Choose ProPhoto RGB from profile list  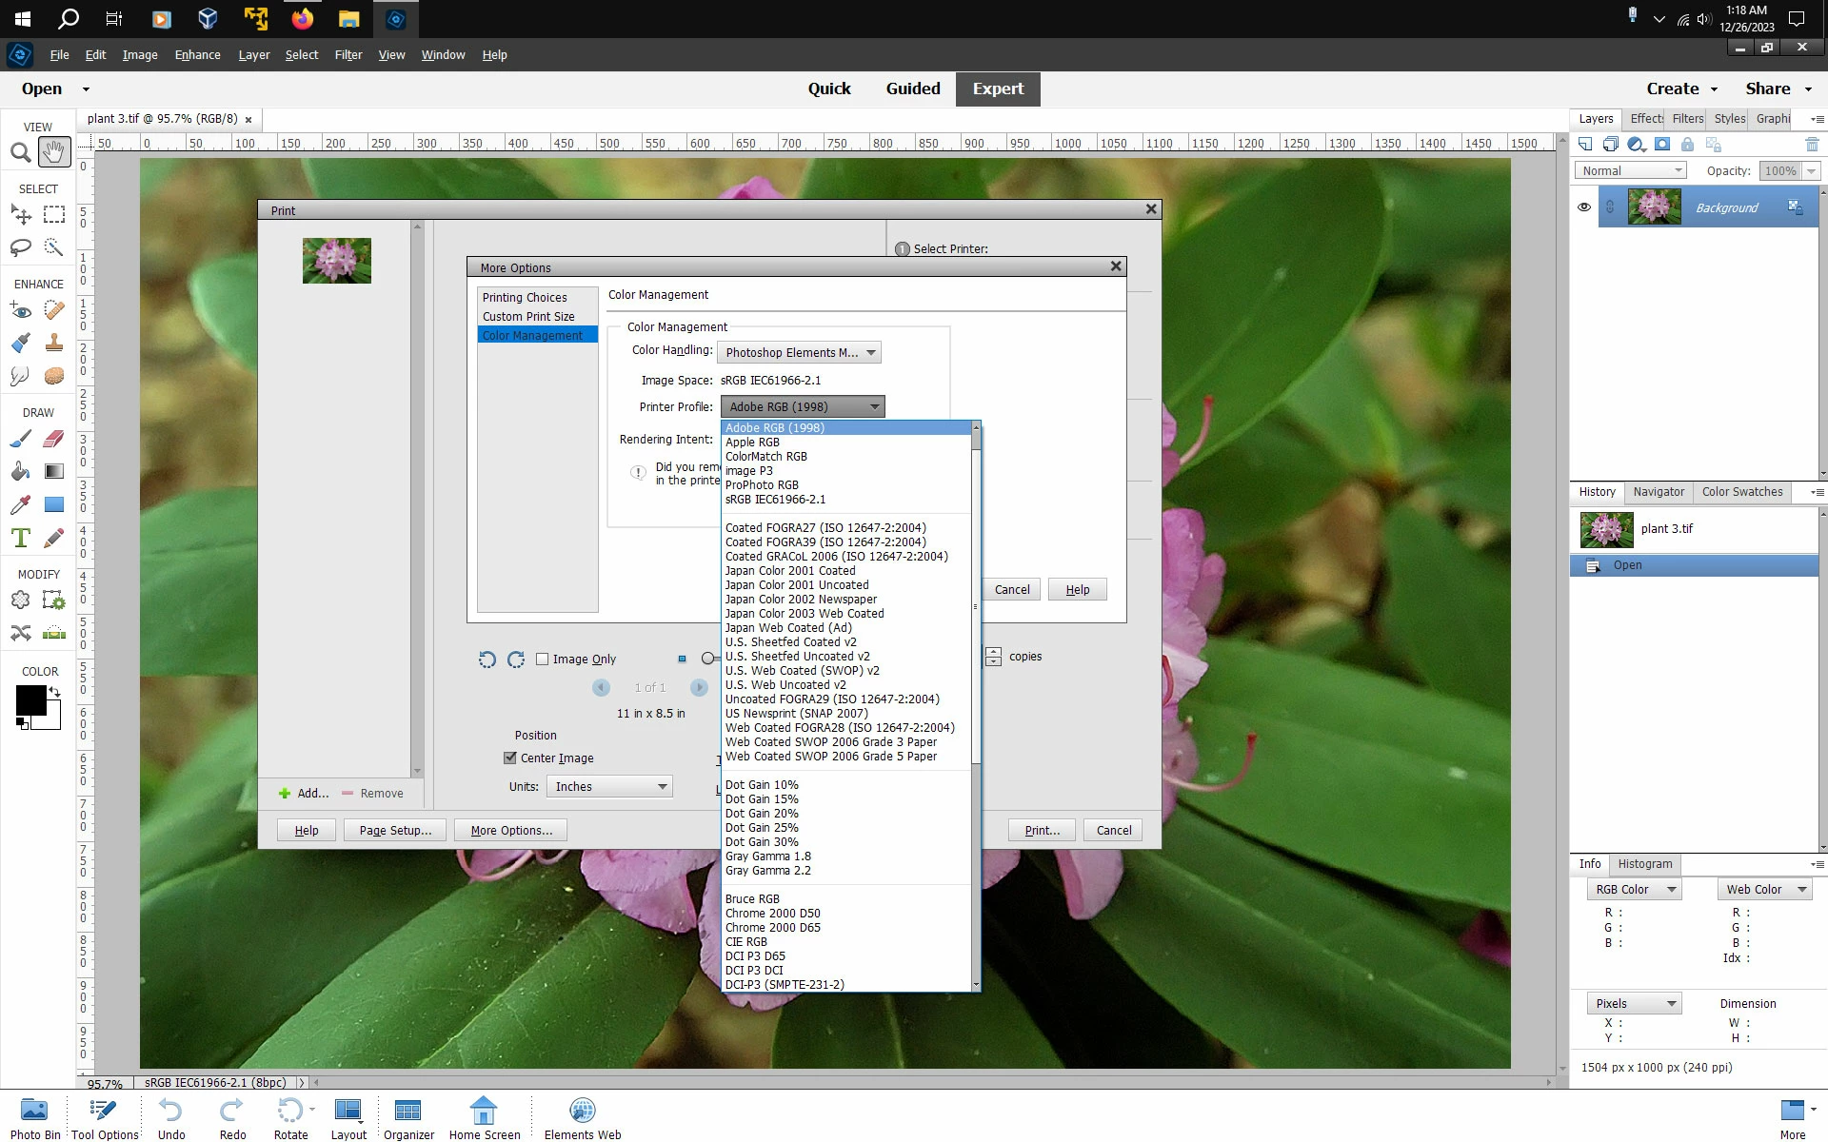click(762, 485)
